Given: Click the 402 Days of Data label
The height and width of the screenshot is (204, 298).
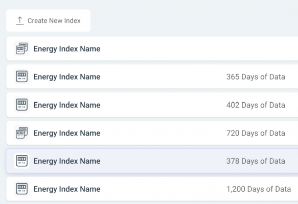Looking at the screenshot, I should tap(256, 105).
